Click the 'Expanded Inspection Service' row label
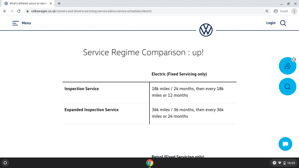Viewport: 299px width, 168px height. pyautogui.click(x=91, y=110)
